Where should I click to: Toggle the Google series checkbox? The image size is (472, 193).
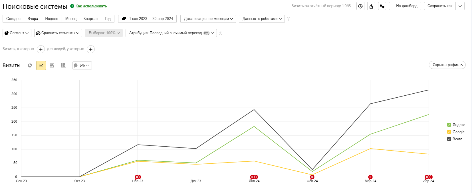coord(449,132)
